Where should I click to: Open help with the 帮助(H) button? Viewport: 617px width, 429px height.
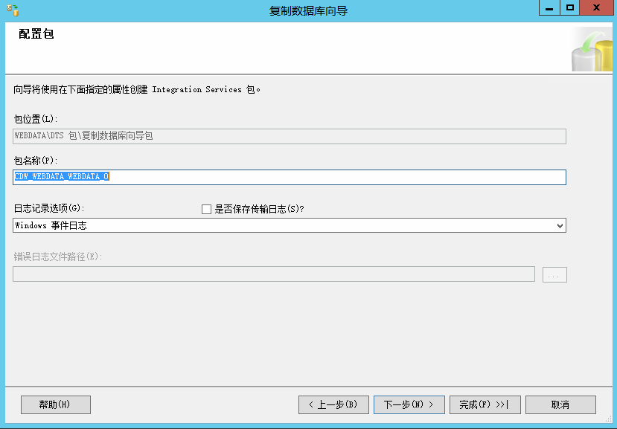(56, 404)
